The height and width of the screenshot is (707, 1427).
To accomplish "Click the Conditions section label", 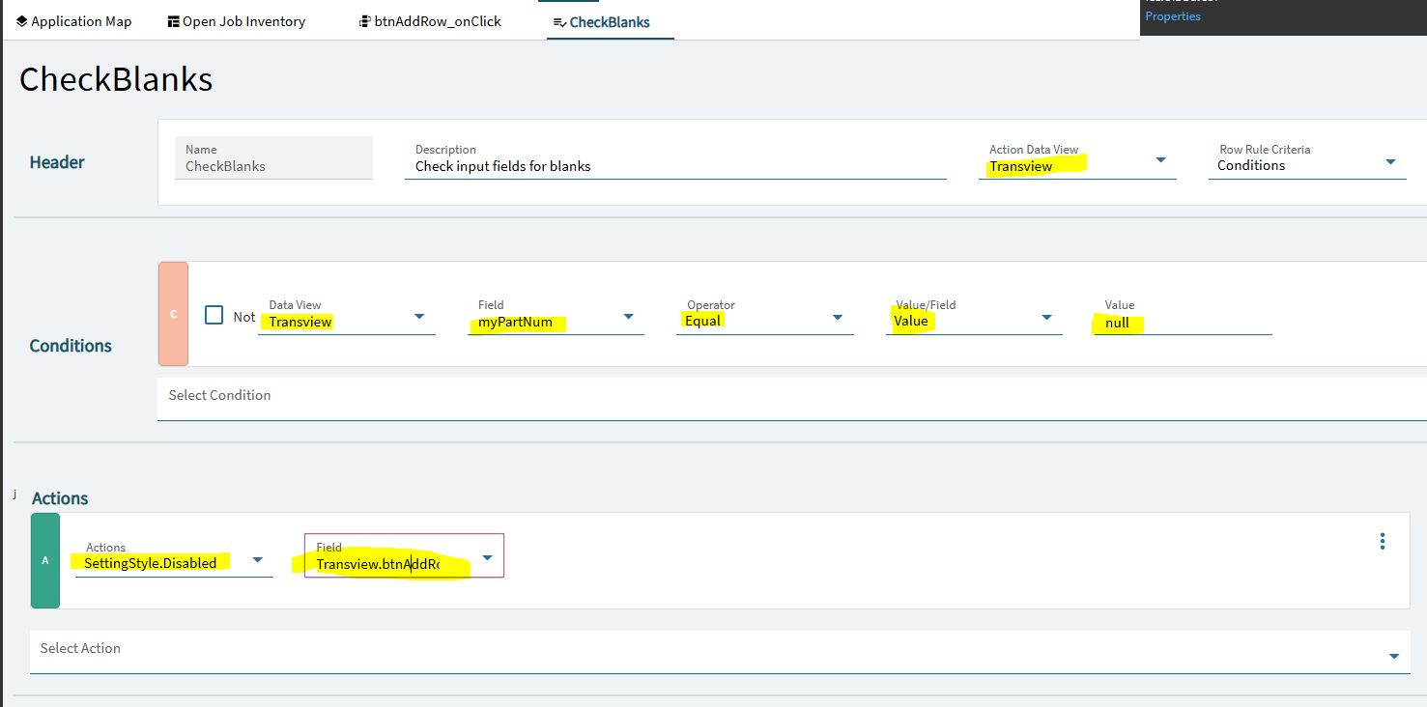I will coord(71,346).
